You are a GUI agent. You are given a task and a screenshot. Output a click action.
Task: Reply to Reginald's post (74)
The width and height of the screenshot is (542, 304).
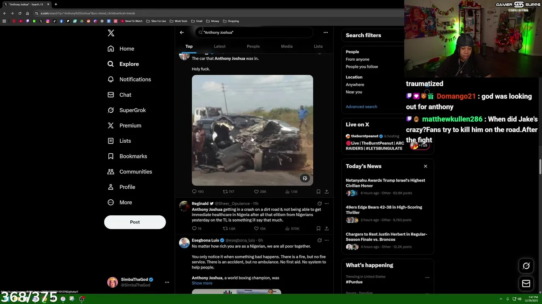click(197, 228)
